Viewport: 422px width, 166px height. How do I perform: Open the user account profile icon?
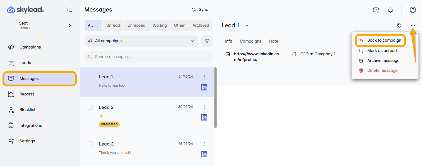[x=413, y=10]
